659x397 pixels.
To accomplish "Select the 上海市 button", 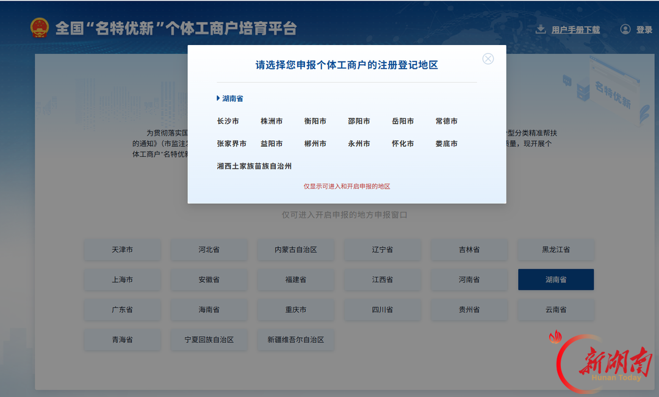I will point(122,279).
